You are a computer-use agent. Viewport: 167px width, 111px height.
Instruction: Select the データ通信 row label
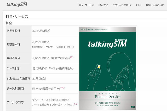[13, 68]
